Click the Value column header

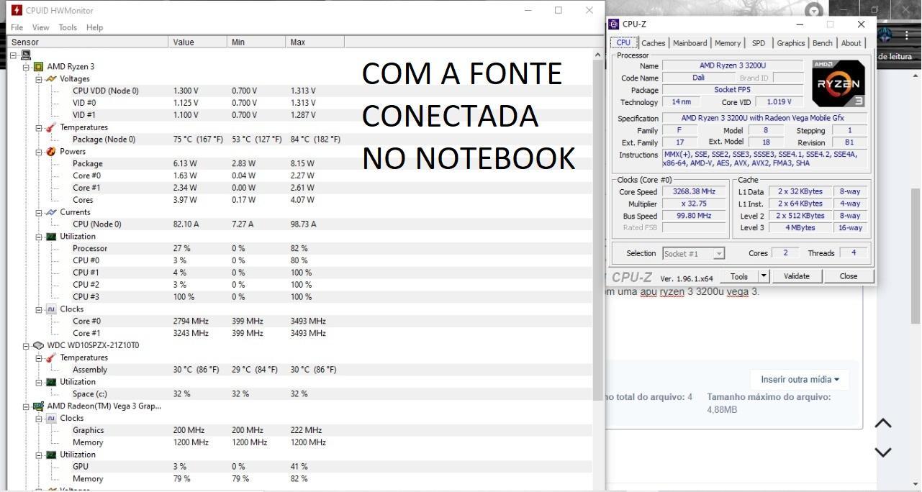[x=198, y=42]
